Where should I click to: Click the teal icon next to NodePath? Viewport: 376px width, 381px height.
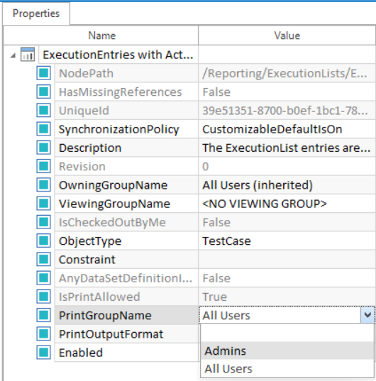[x=44, y=73]
